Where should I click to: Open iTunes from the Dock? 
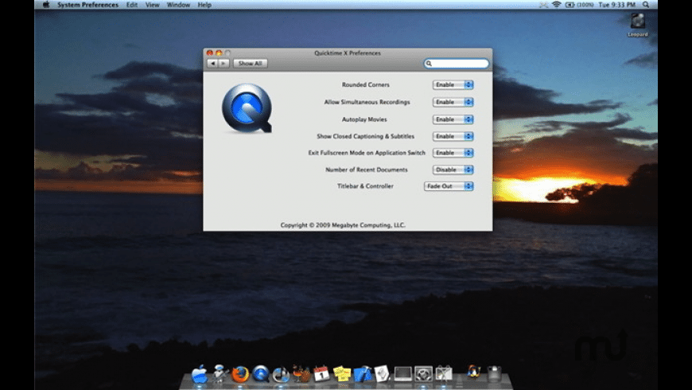(x=281, y=375)
